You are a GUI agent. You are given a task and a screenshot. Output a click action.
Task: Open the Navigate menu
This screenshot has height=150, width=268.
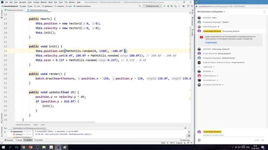click(x=23, y=2)
